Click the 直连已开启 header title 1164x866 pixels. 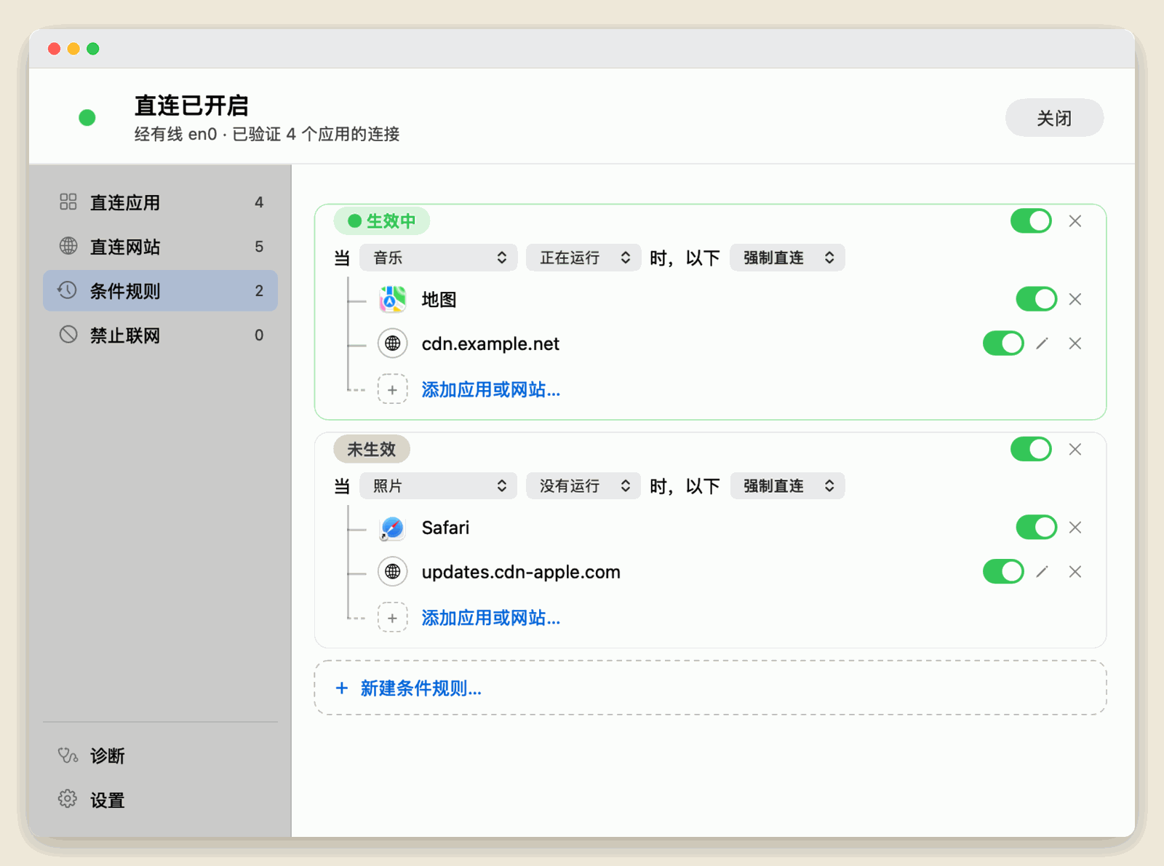(x=191, y=106)
